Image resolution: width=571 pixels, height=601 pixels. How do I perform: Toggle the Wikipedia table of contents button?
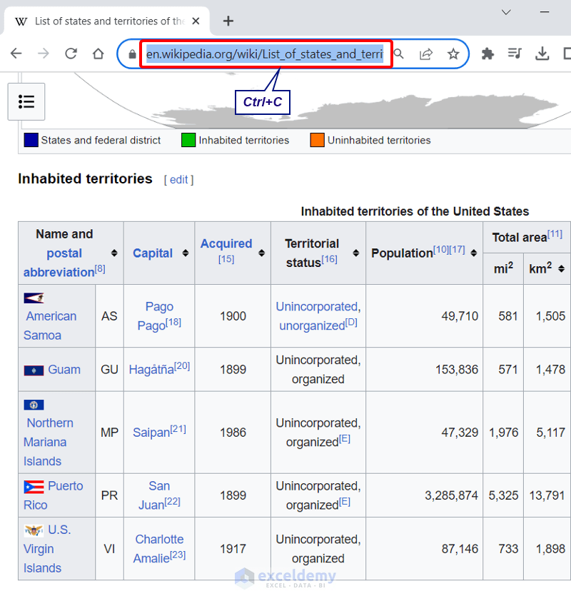(x=26, y=101)
